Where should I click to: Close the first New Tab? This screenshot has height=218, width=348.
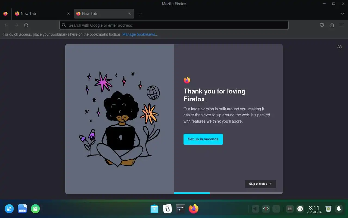[x=69, y=14]
